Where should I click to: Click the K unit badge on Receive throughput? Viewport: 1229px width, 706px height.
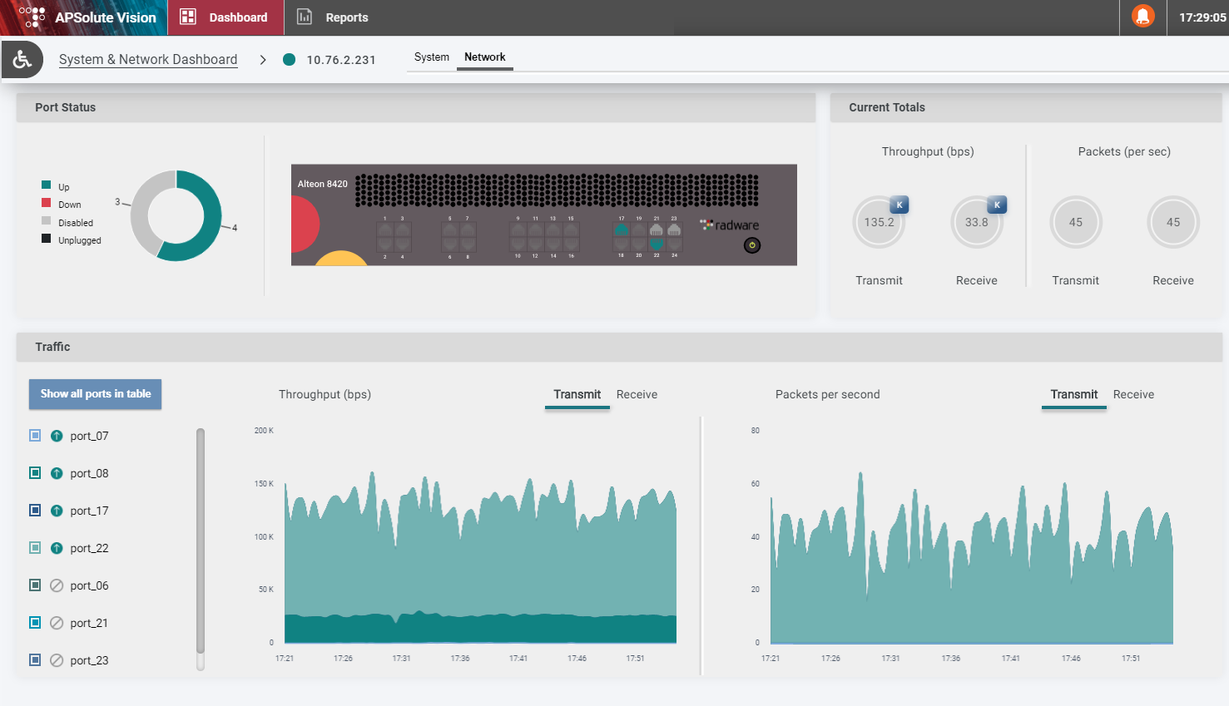[x=997, y=205]
